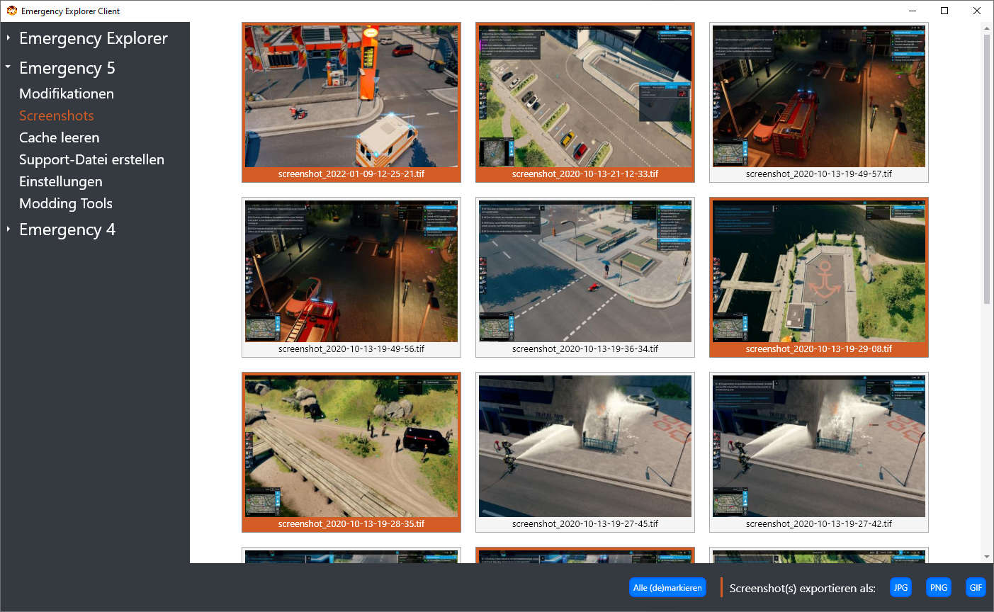
Task: Go to the Screenshots sidebar entry
Action: tap(57, 115)
